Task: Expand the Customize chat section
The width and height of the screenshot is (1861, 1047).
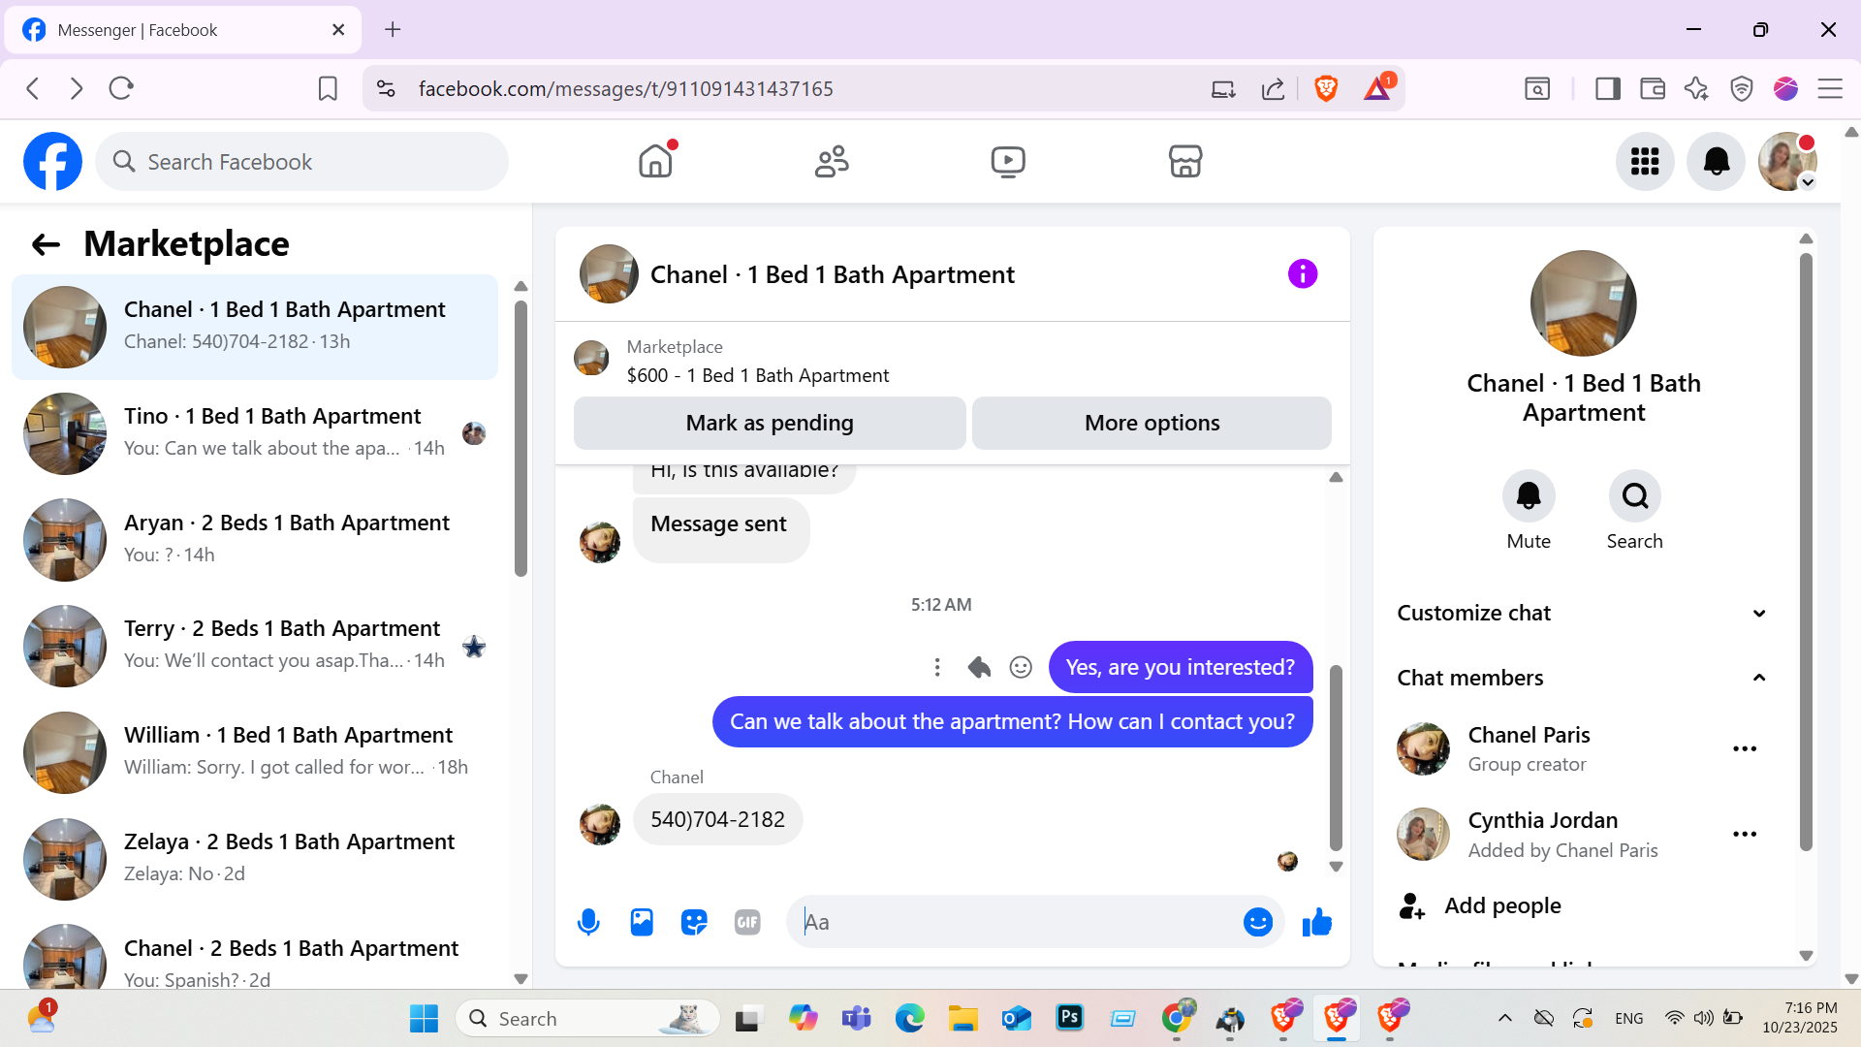Action: pos(1758,613)
